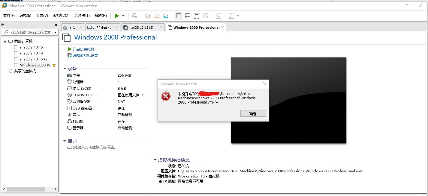Viewport: 428px width, 196px height.
Task: Open the 编辑(E) menu
Action: [x=25, y=16]
